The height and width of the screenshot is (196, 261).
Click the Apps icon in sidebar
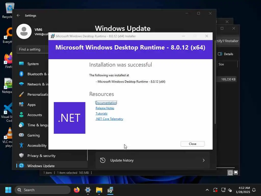[x=21, y=104]
